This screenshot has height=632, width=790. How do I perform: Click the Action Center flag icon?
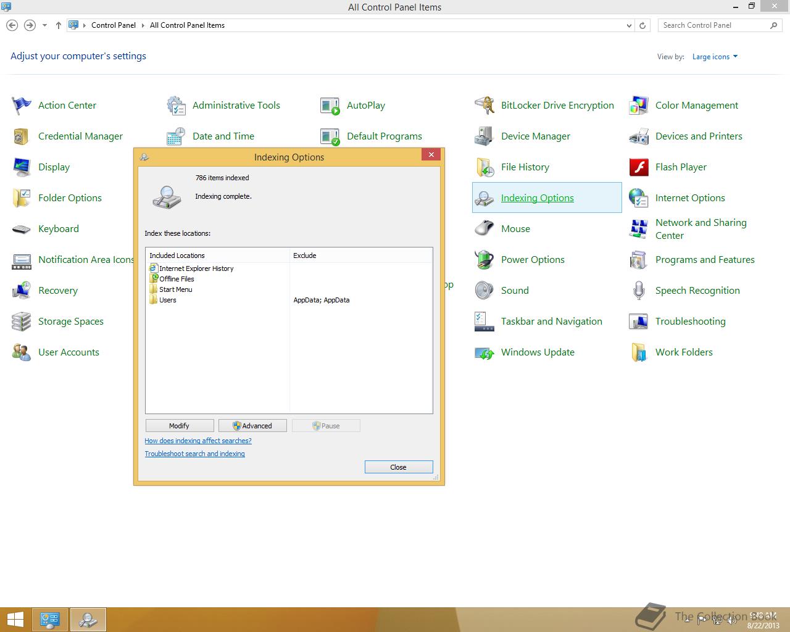[x=22, y=106]
